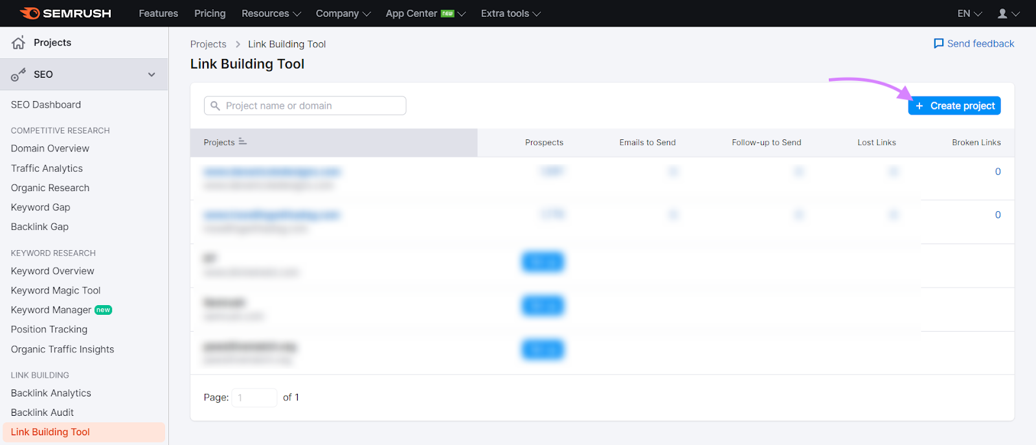Open Backlink Gap in sidebar
The height and width of the screenshot is (445, 1036).
39,227
